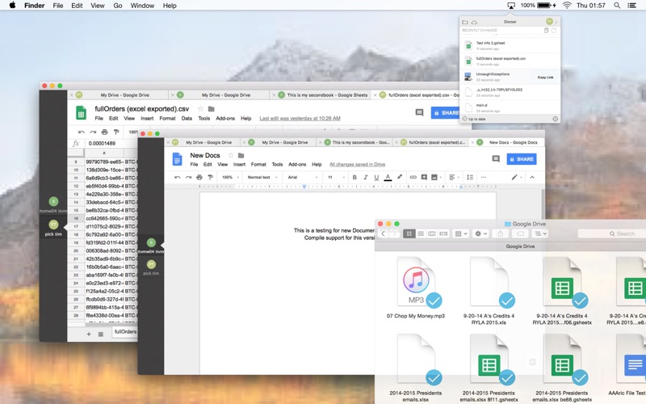Switch to icon view in Finder window
Screen dimensions: 646x404
tap(409, 234)
